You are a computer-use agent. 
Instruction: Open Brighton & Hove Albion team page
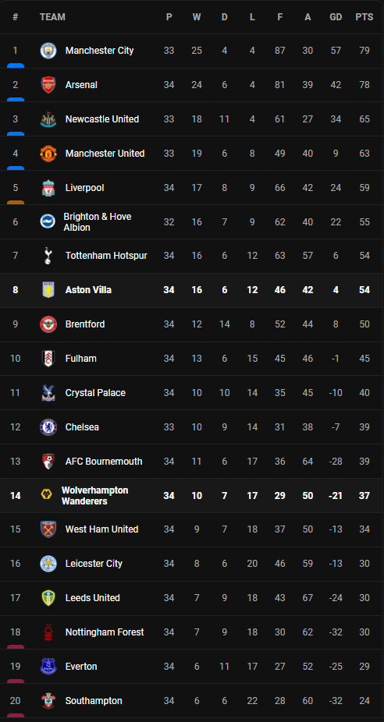coord(98,222)
